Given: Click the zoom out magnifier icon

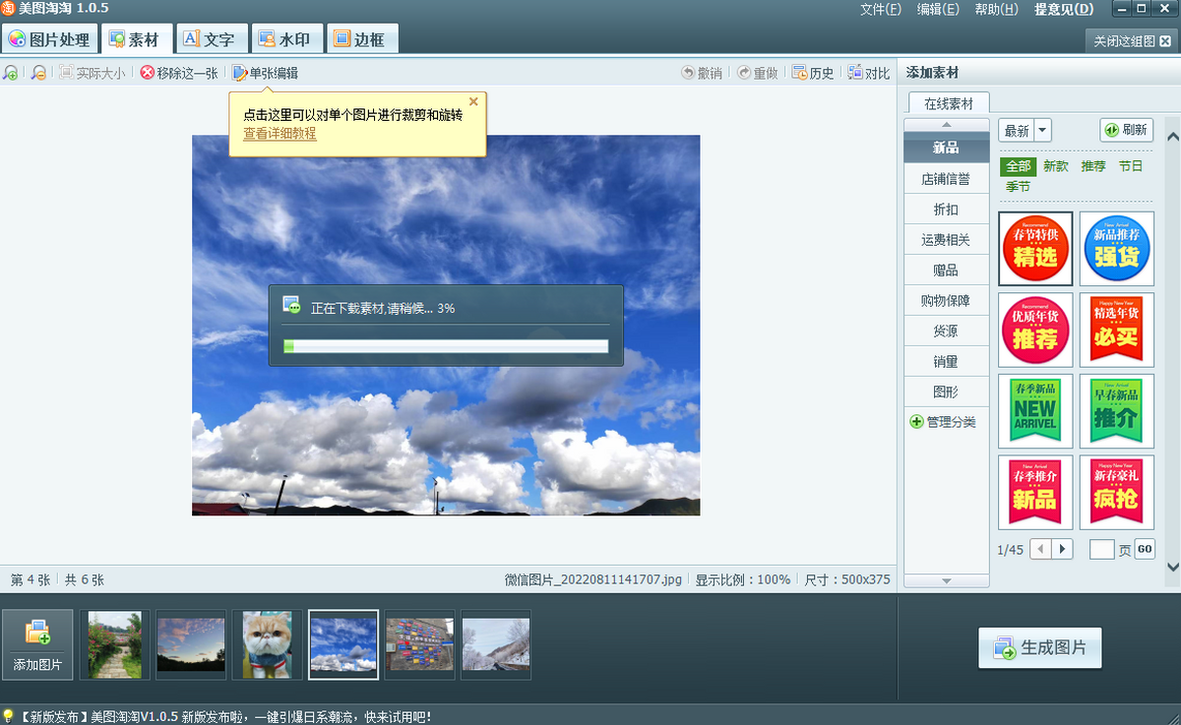Looking at the screenshot, I should 38,73.
